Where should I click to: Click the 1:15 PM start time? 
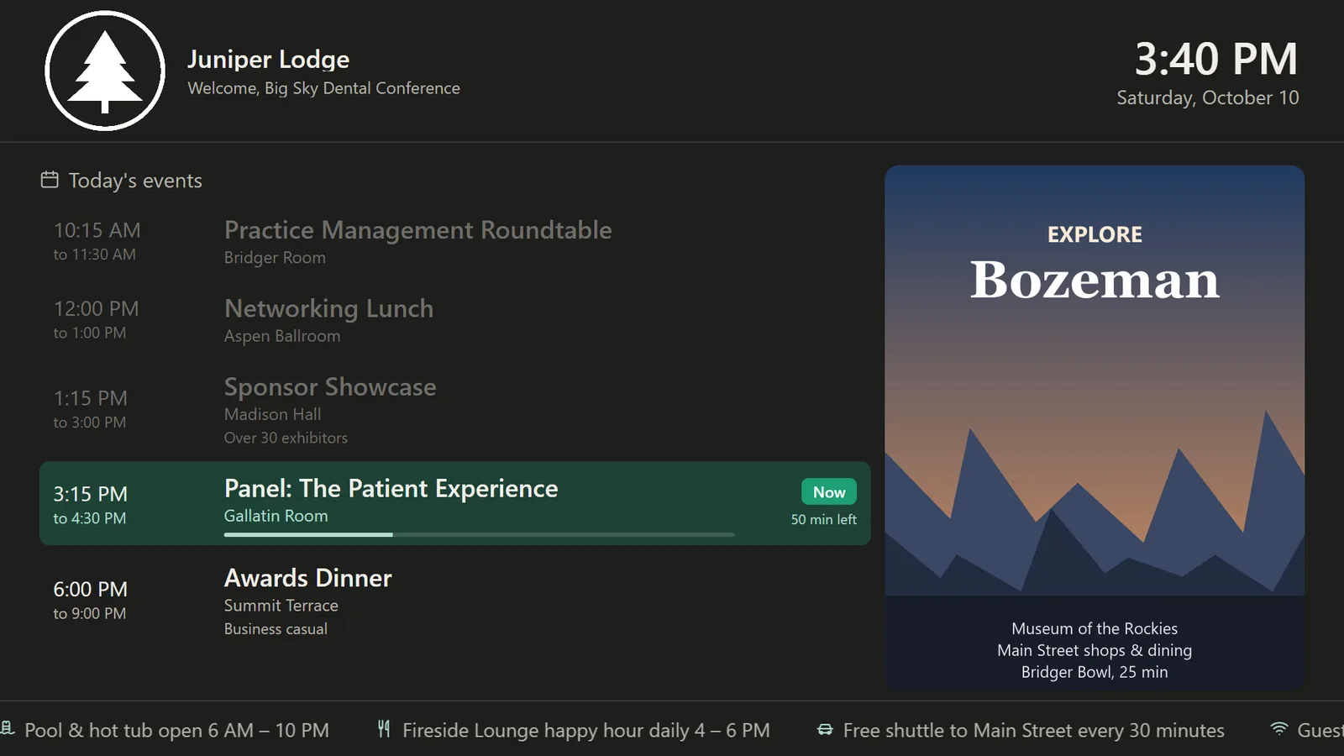tap(91, 398)
